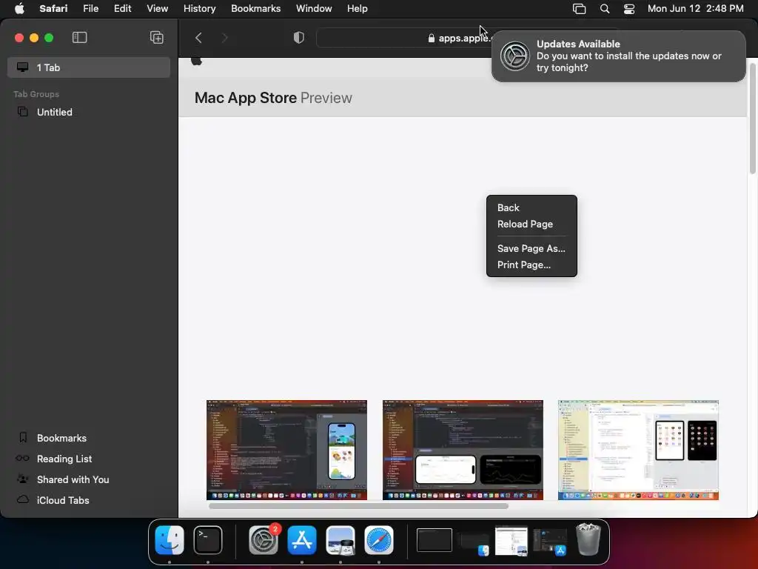Open minimized window with App Store badge

tap(550, 542)
